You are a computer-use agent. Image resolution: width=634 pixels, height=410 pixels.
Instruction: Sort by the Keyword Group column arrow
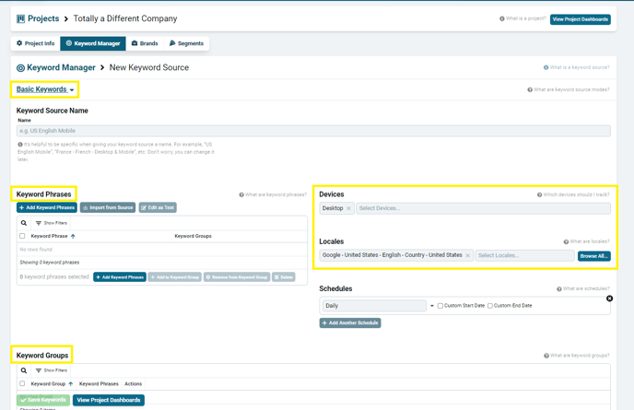[x=71, y=383]
